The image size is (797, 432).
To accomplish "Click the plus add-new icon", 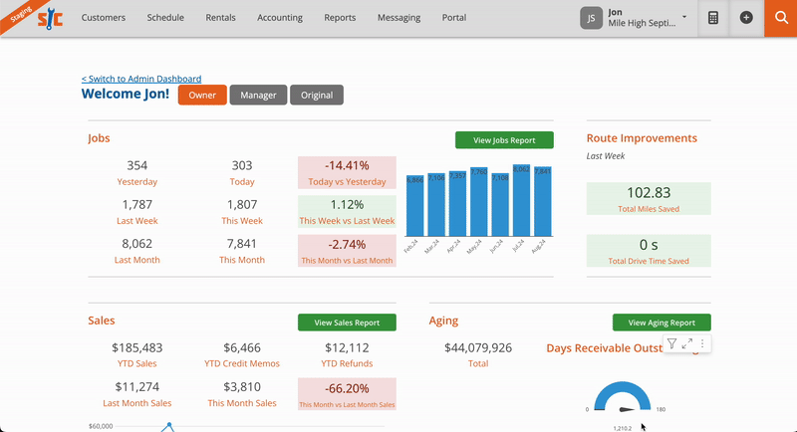I will (746, 18).
